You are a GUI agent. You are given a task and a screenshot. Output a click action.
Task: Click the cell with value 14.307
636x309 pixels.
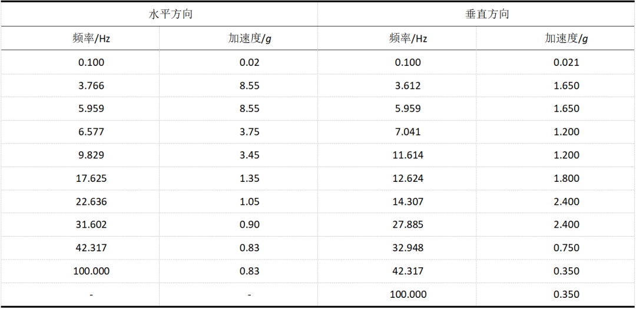point(408,202)
